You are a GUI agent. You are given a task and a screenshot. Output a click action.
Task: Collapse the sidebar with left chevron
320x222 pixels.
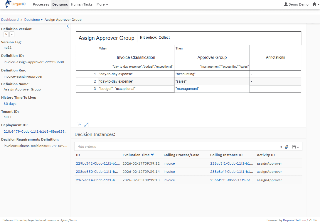pyautogui.click(x=68, y=26)
